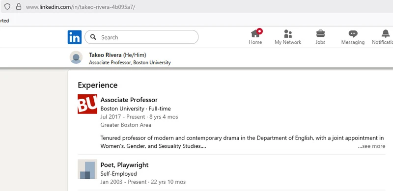393x191 pixels.
Task: Click Takeo Rivera's profile avatar thumbnail
Action: pos(76,57)
